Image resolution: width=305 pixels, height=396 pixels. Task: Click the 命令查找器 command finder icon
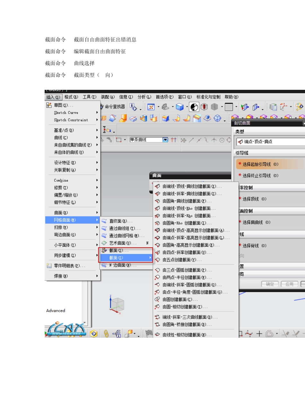[x=101, y=107]
